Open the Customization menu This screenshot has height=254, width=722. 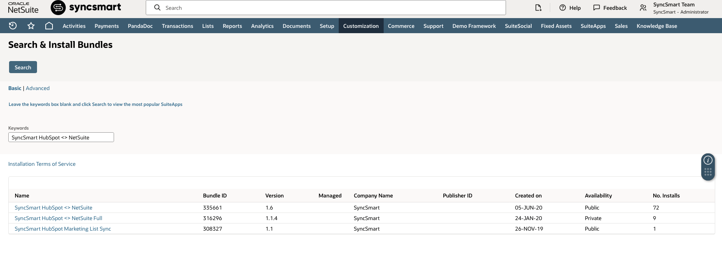[361, 26]
